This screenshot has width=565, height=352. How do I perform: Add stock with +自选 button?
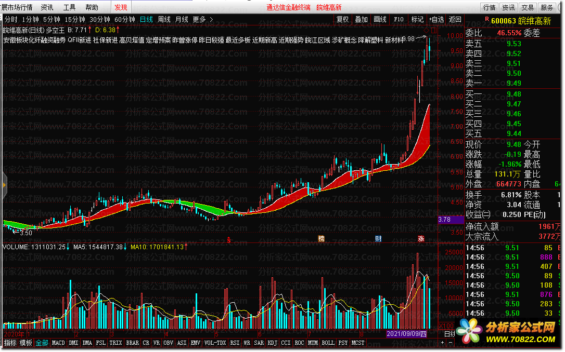point(436,19)
